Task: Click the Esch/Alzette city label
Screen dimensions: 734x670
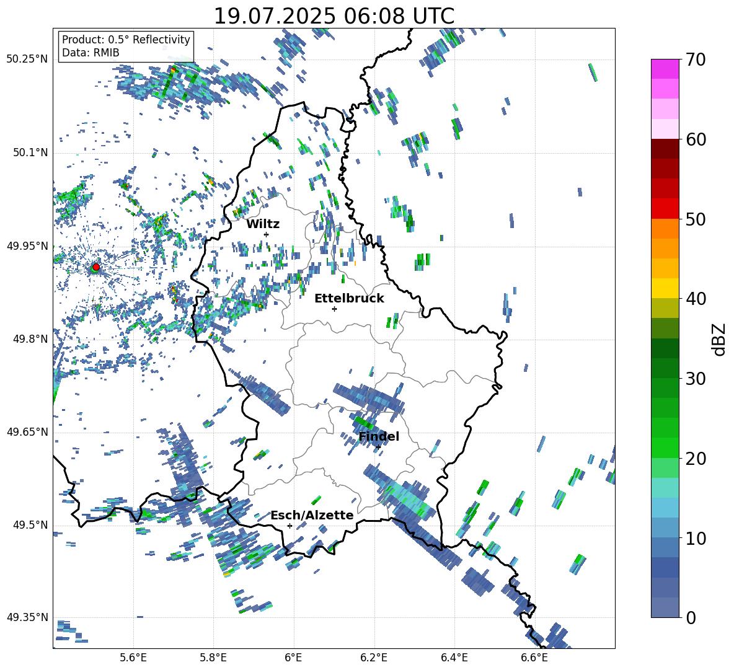Action: 312,515
